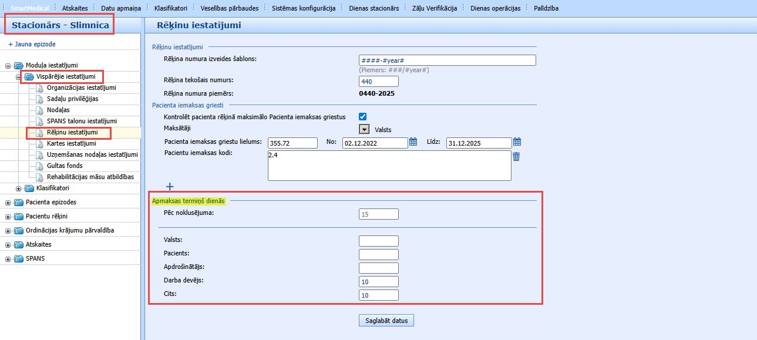Click the Nodaļas document icon

(40, 110)
